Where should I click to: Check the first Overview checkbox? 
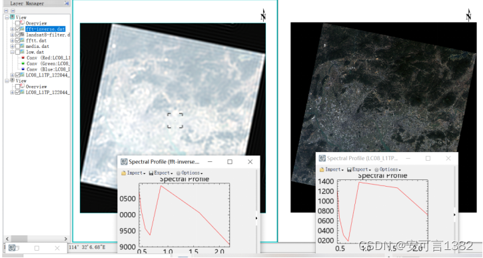tap(17, 23)
